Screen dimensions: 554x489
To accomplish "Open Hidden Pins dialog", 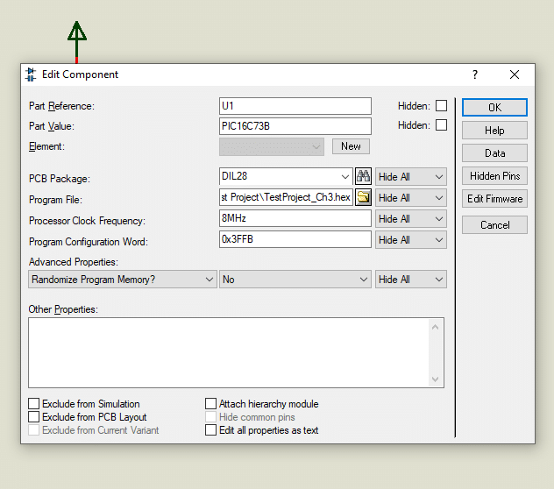I will click(x=494, y=176).
